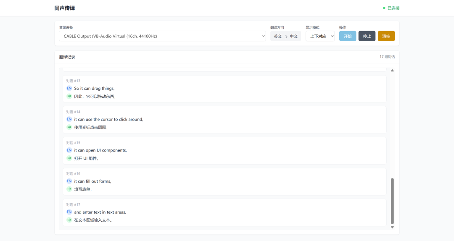
Task: Click the label 对话 #13
Action: pyautogui.click(x=73, y=81)
